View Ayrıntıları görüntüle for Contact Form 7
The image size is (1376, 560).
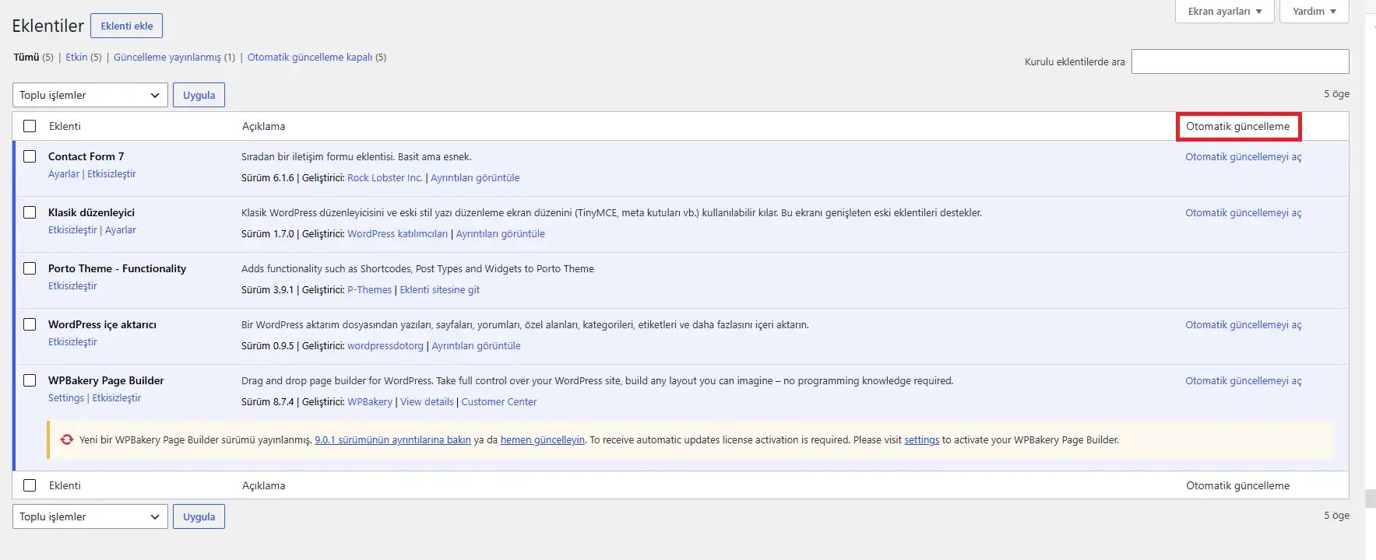tap(475, 177)
